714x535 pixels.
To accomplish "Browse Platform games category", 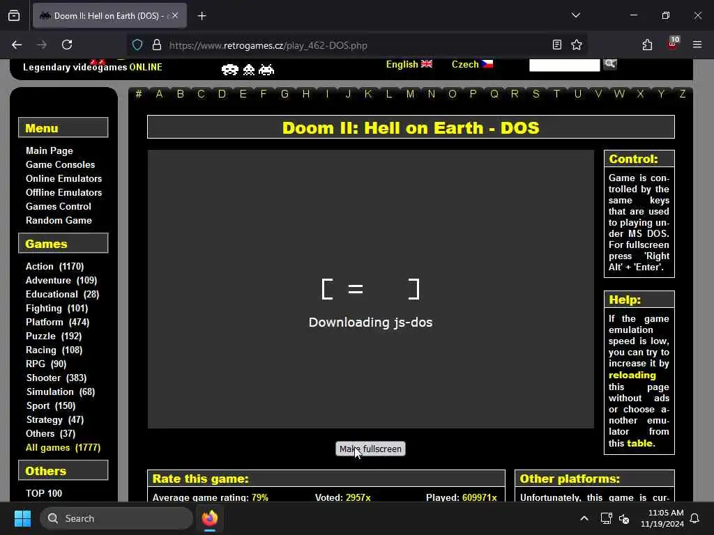I will click(x=57, y=322).
